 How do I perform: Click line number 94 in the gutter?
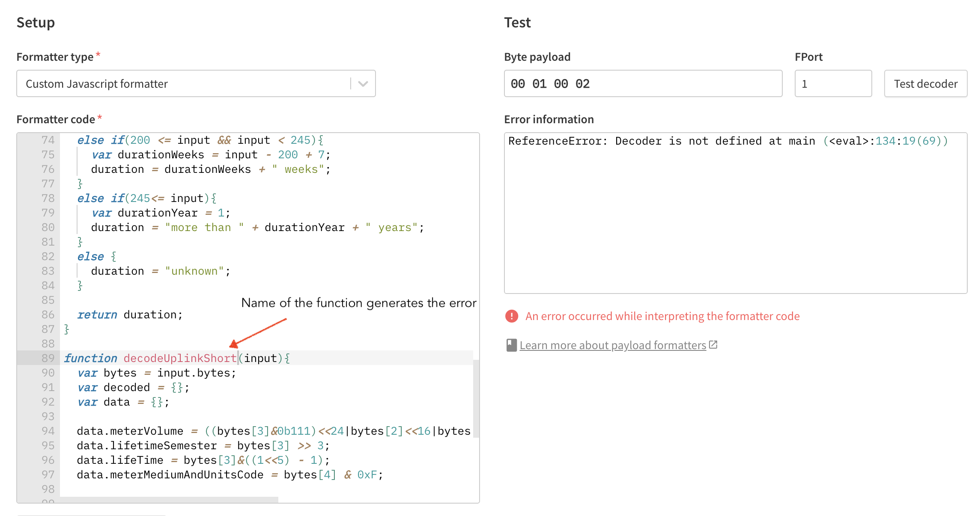48,431
